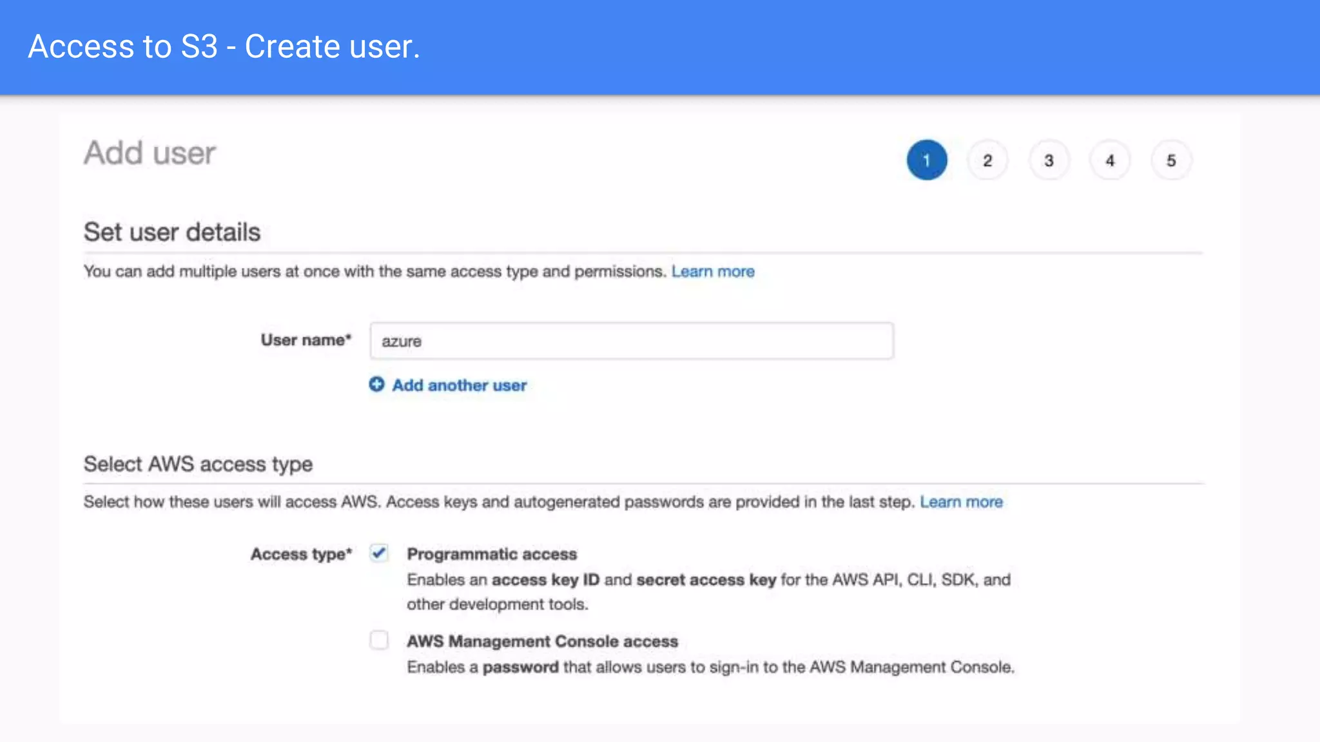Click the plus icon beside Add another user
This screenshot has width=1320, height=742.
(376, 385)
